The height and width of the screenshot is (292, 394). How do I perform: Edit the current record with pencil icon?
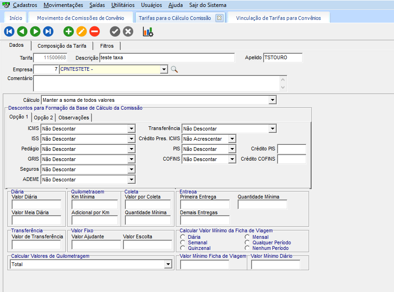pyautogui.click(x=82, y=31)
